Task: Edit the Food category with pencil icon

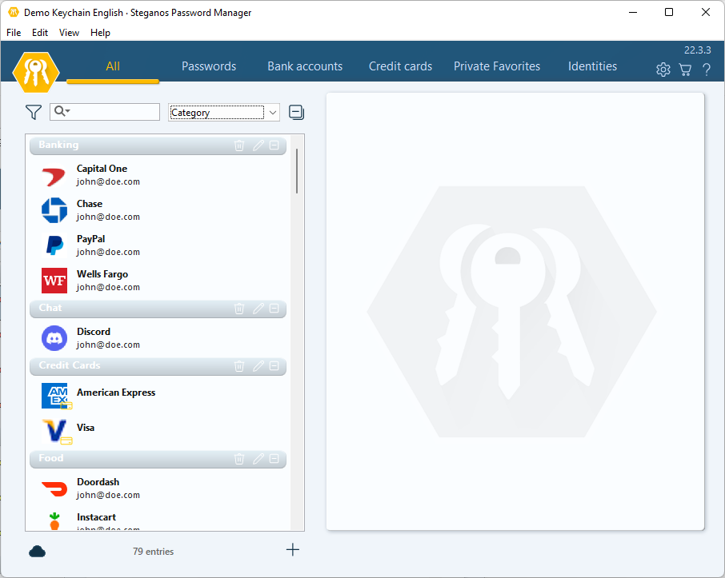Action: [258, 459]
